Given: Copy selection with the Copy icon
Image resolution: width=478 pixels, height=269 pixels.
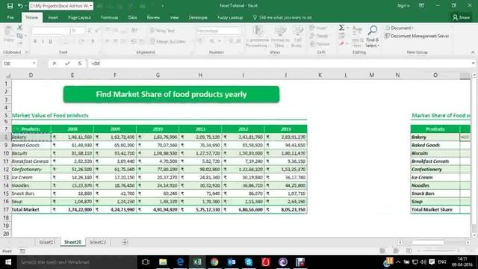Looking at the screenshot, I should pyautogui.click(x=20, y=36).
